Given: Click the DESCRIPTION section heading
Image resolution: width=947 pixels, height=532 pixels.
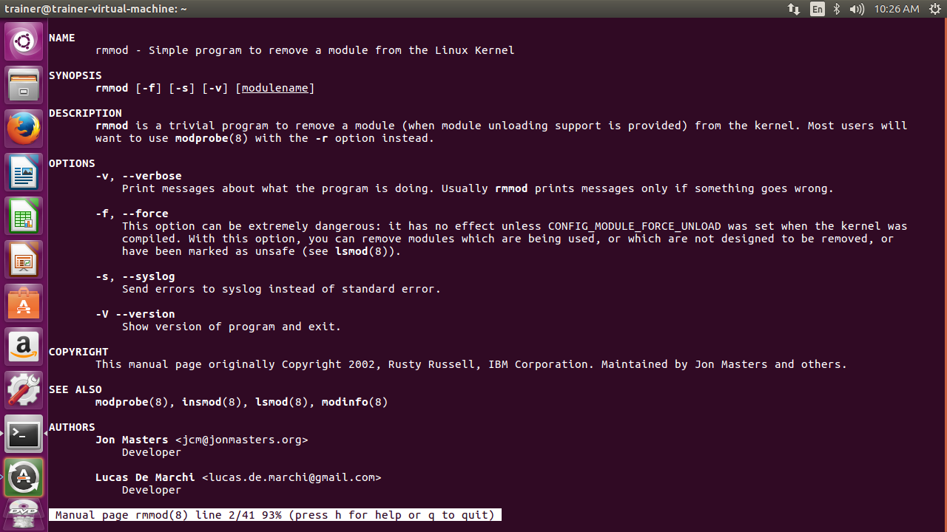Looking at the screenshot, I should pos(85,113).
